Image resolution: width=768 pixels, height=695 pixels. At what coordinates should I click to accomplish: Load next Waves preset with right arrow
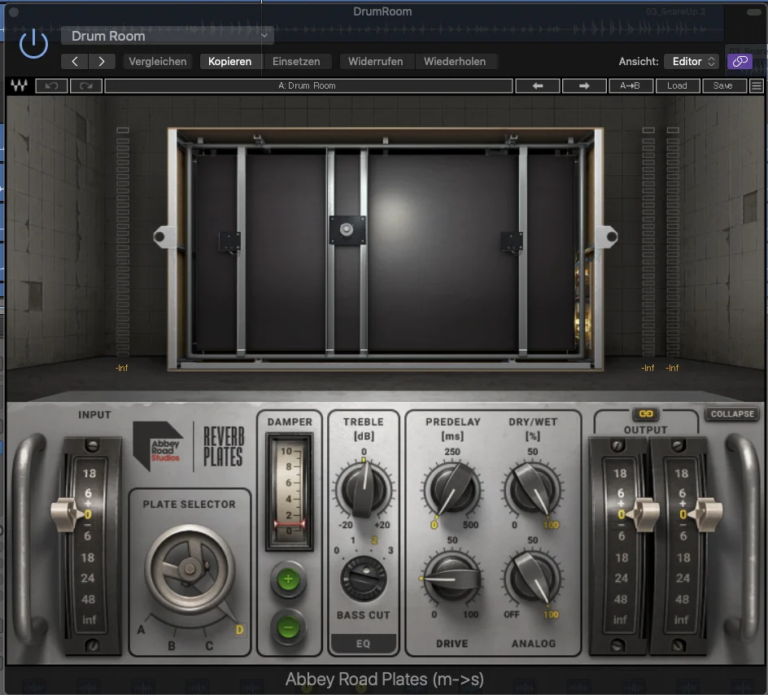pos(584,85)
